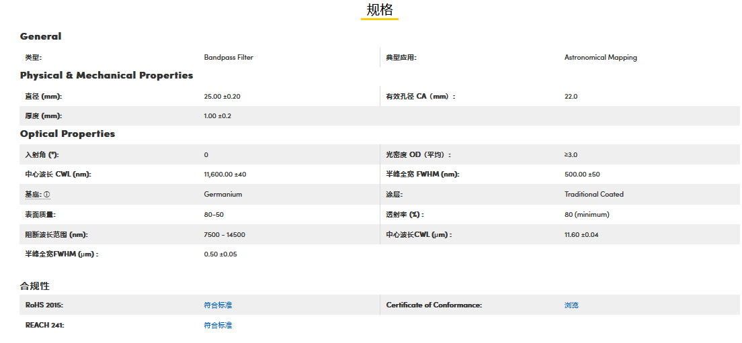Open the RoHS 2015 符合标准 link
The image size is (742, 343).
click(x=218, y=305)
